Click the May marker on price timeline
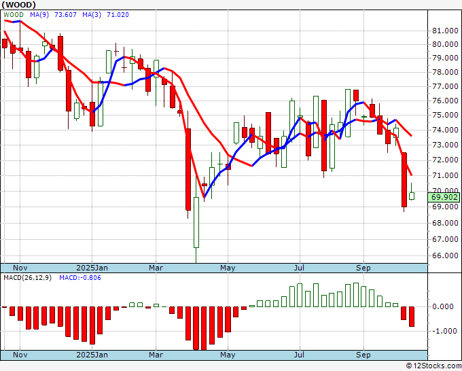462x371 pixels. click(228, 268)
